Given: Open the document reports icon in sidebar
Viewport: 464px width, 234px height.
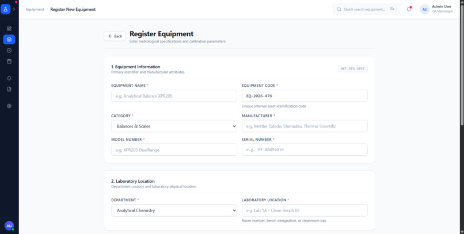Looking at the screenshot, I should 9,89.
